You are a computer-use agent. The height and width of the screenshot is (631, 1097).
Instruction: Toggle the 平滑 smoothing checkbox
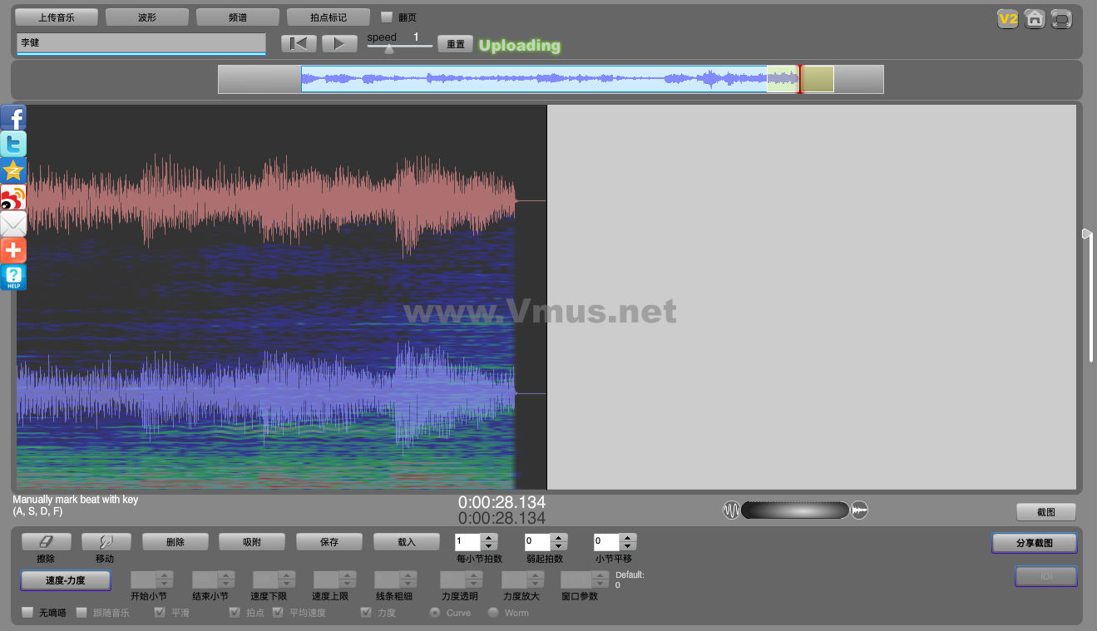click(x=160, y=613)
